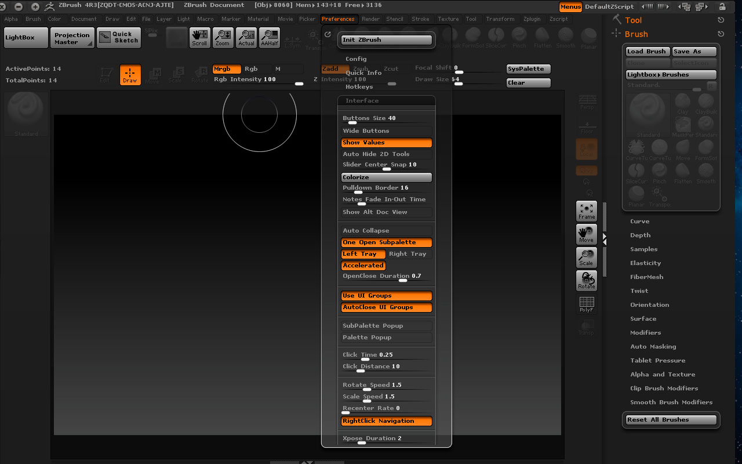Select the Move brush in Brush palette
The image size is (742, 464).
pyautogui.click(x=683, y=150)
